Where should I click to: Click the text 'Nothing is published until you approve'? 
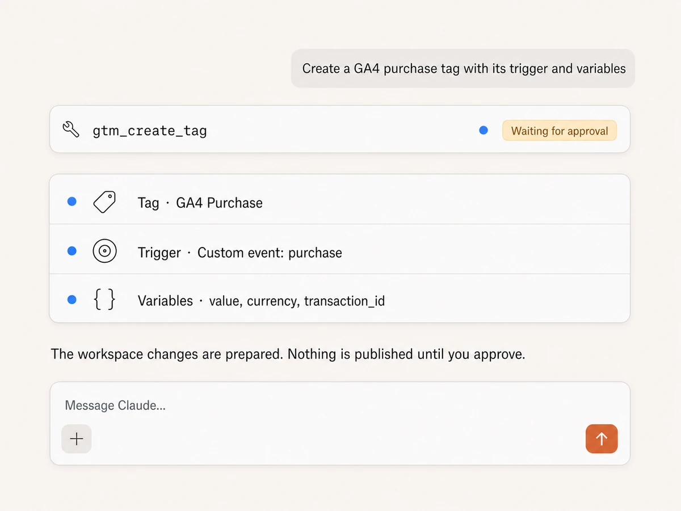pos(406,354)
